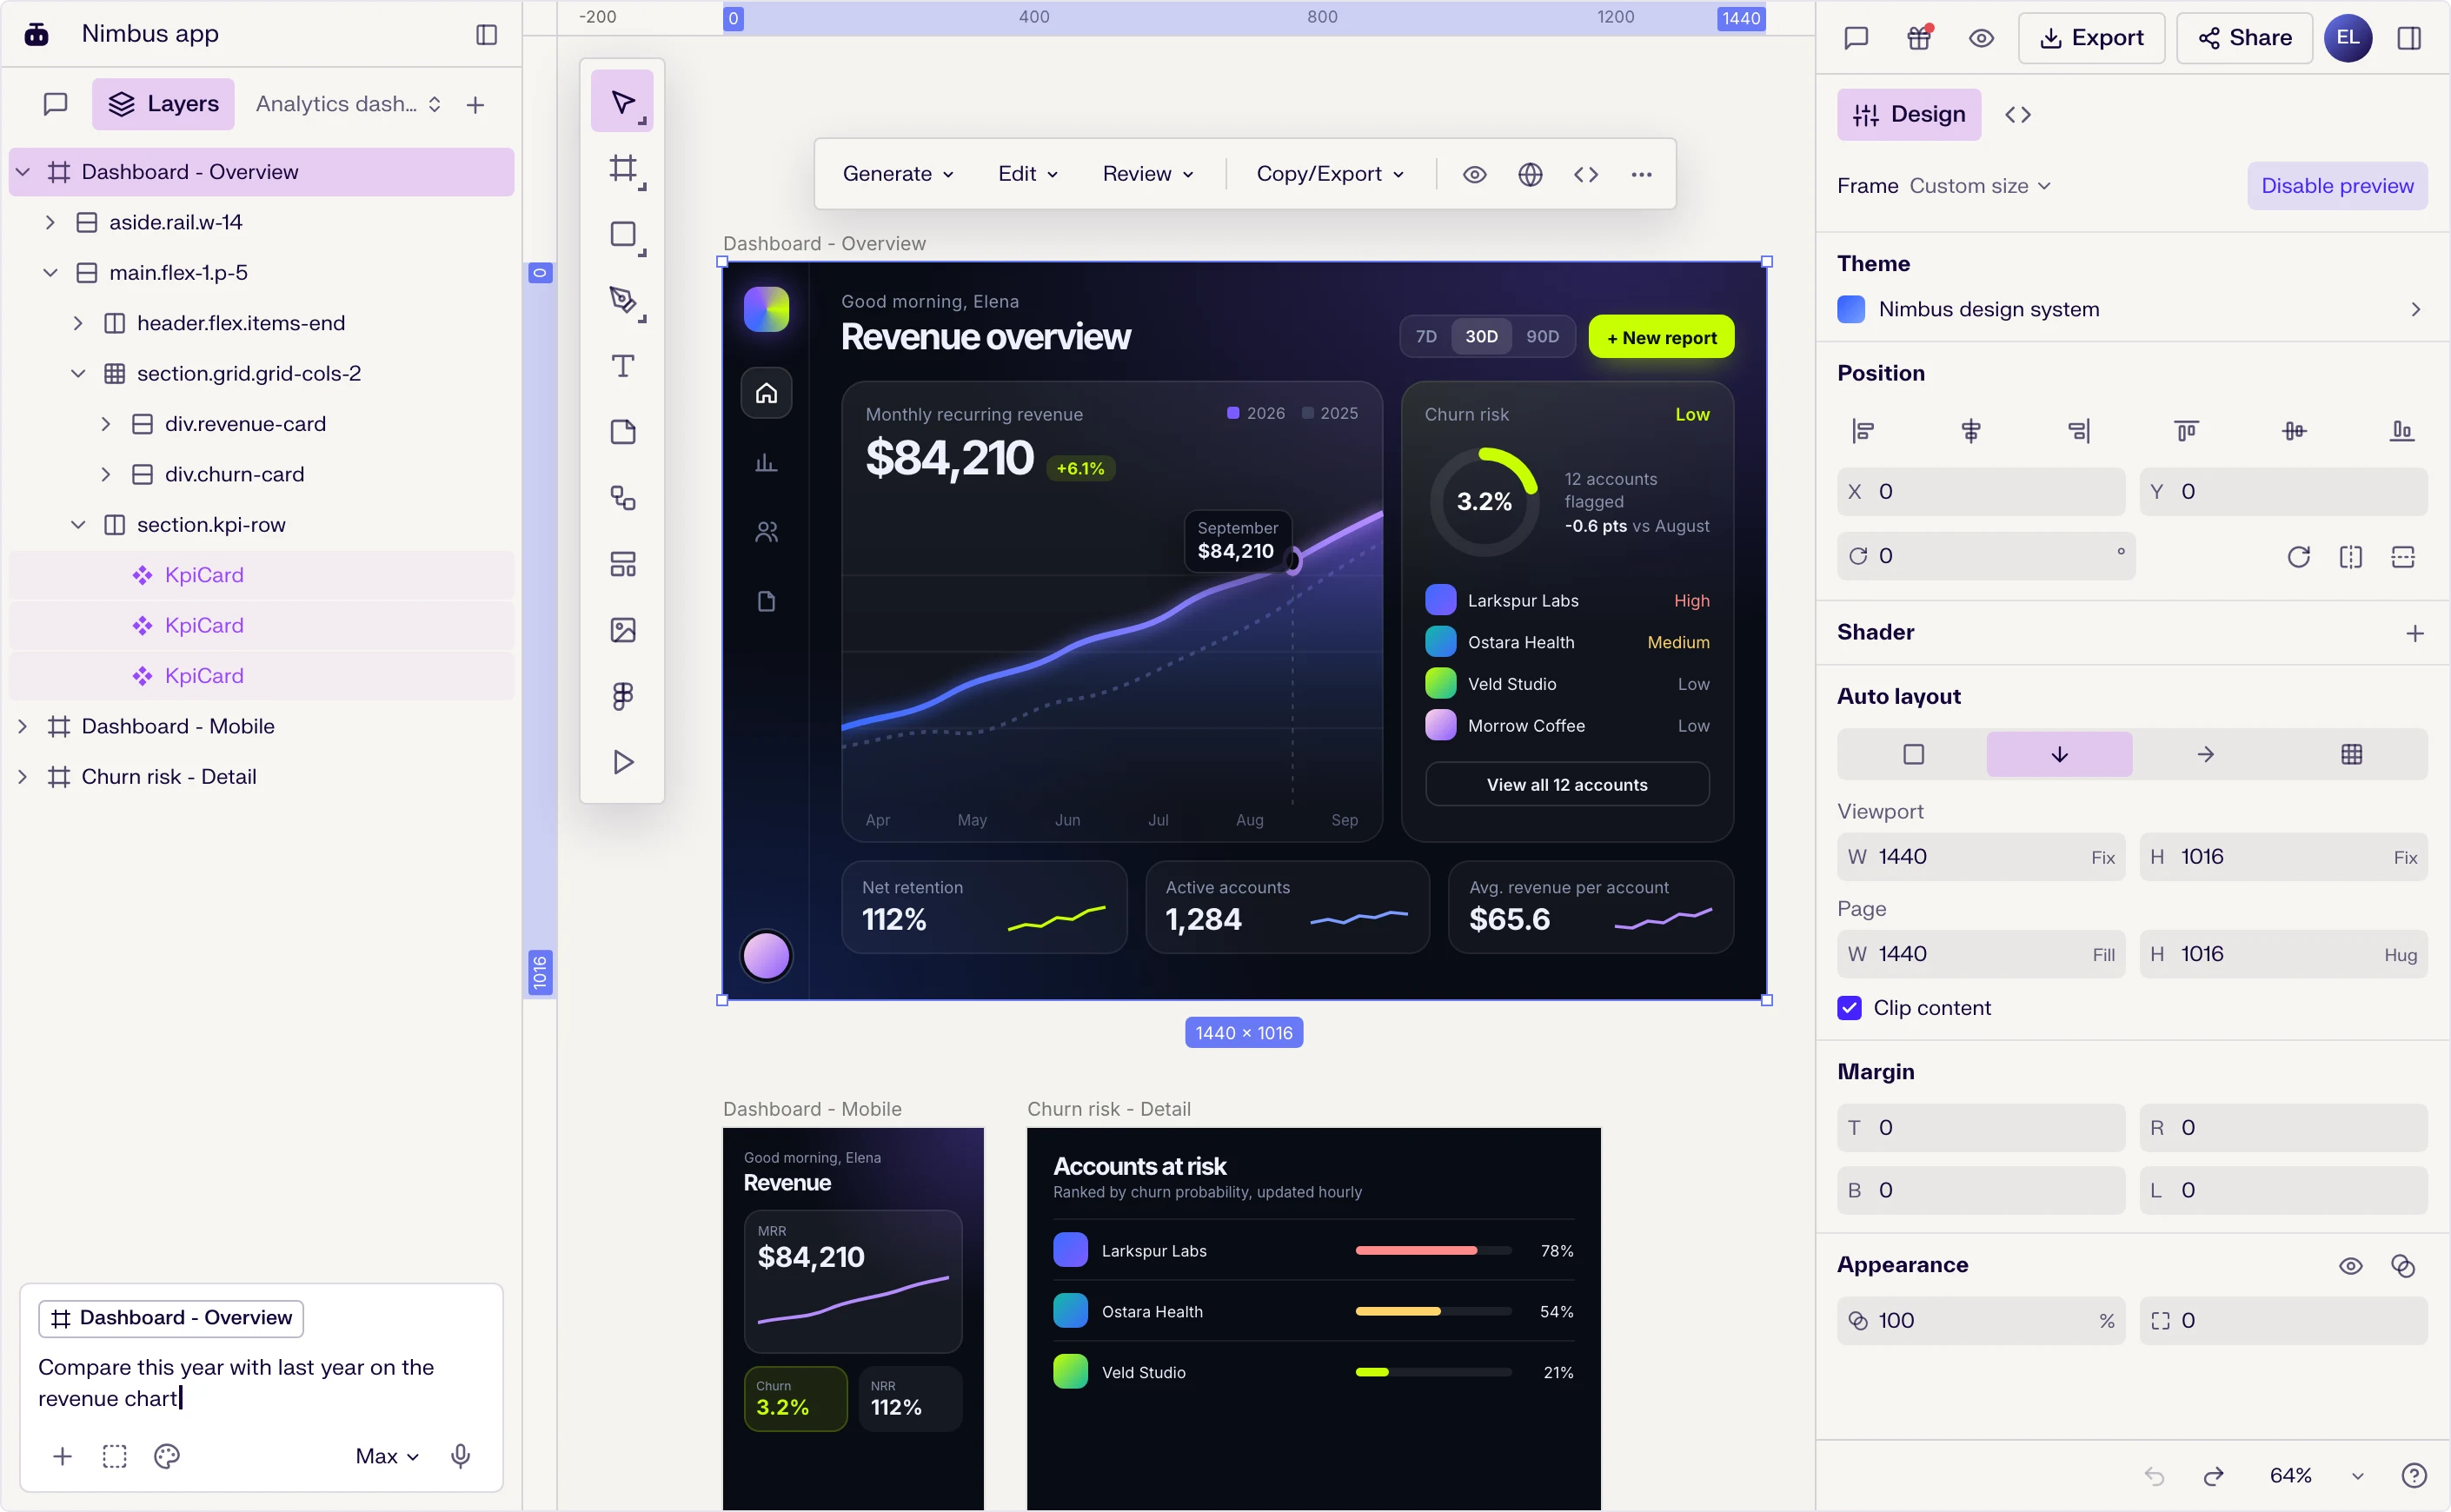Viewport: 2451px width, 1512px height.
Task: Click the X position input field
Action: [1980, 492]
